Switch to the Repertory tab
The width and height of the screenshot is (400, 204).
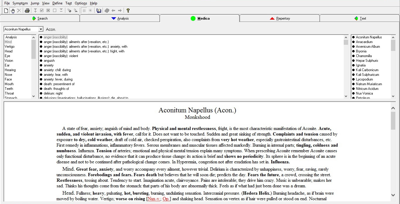[x=280, y=18]
